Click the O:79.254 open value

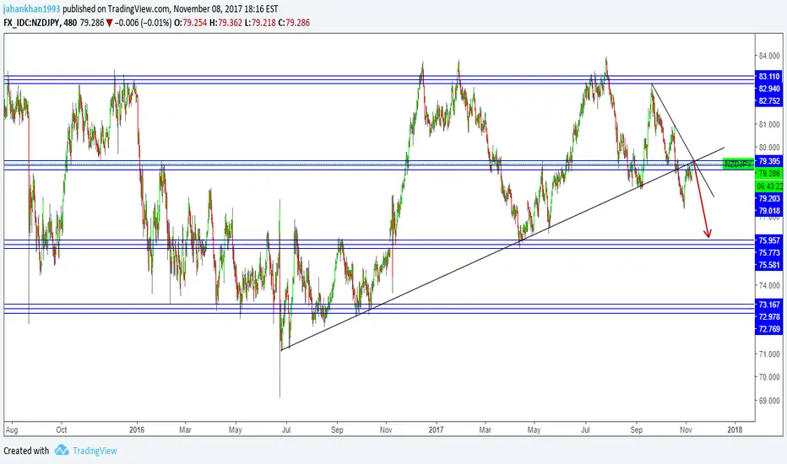click(x=190, y=23)
